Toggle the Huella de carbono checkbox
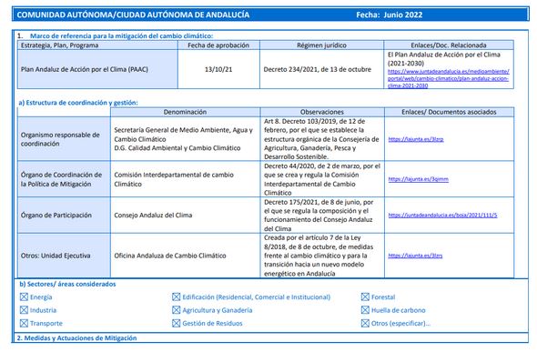 click(x=365, y=310)
